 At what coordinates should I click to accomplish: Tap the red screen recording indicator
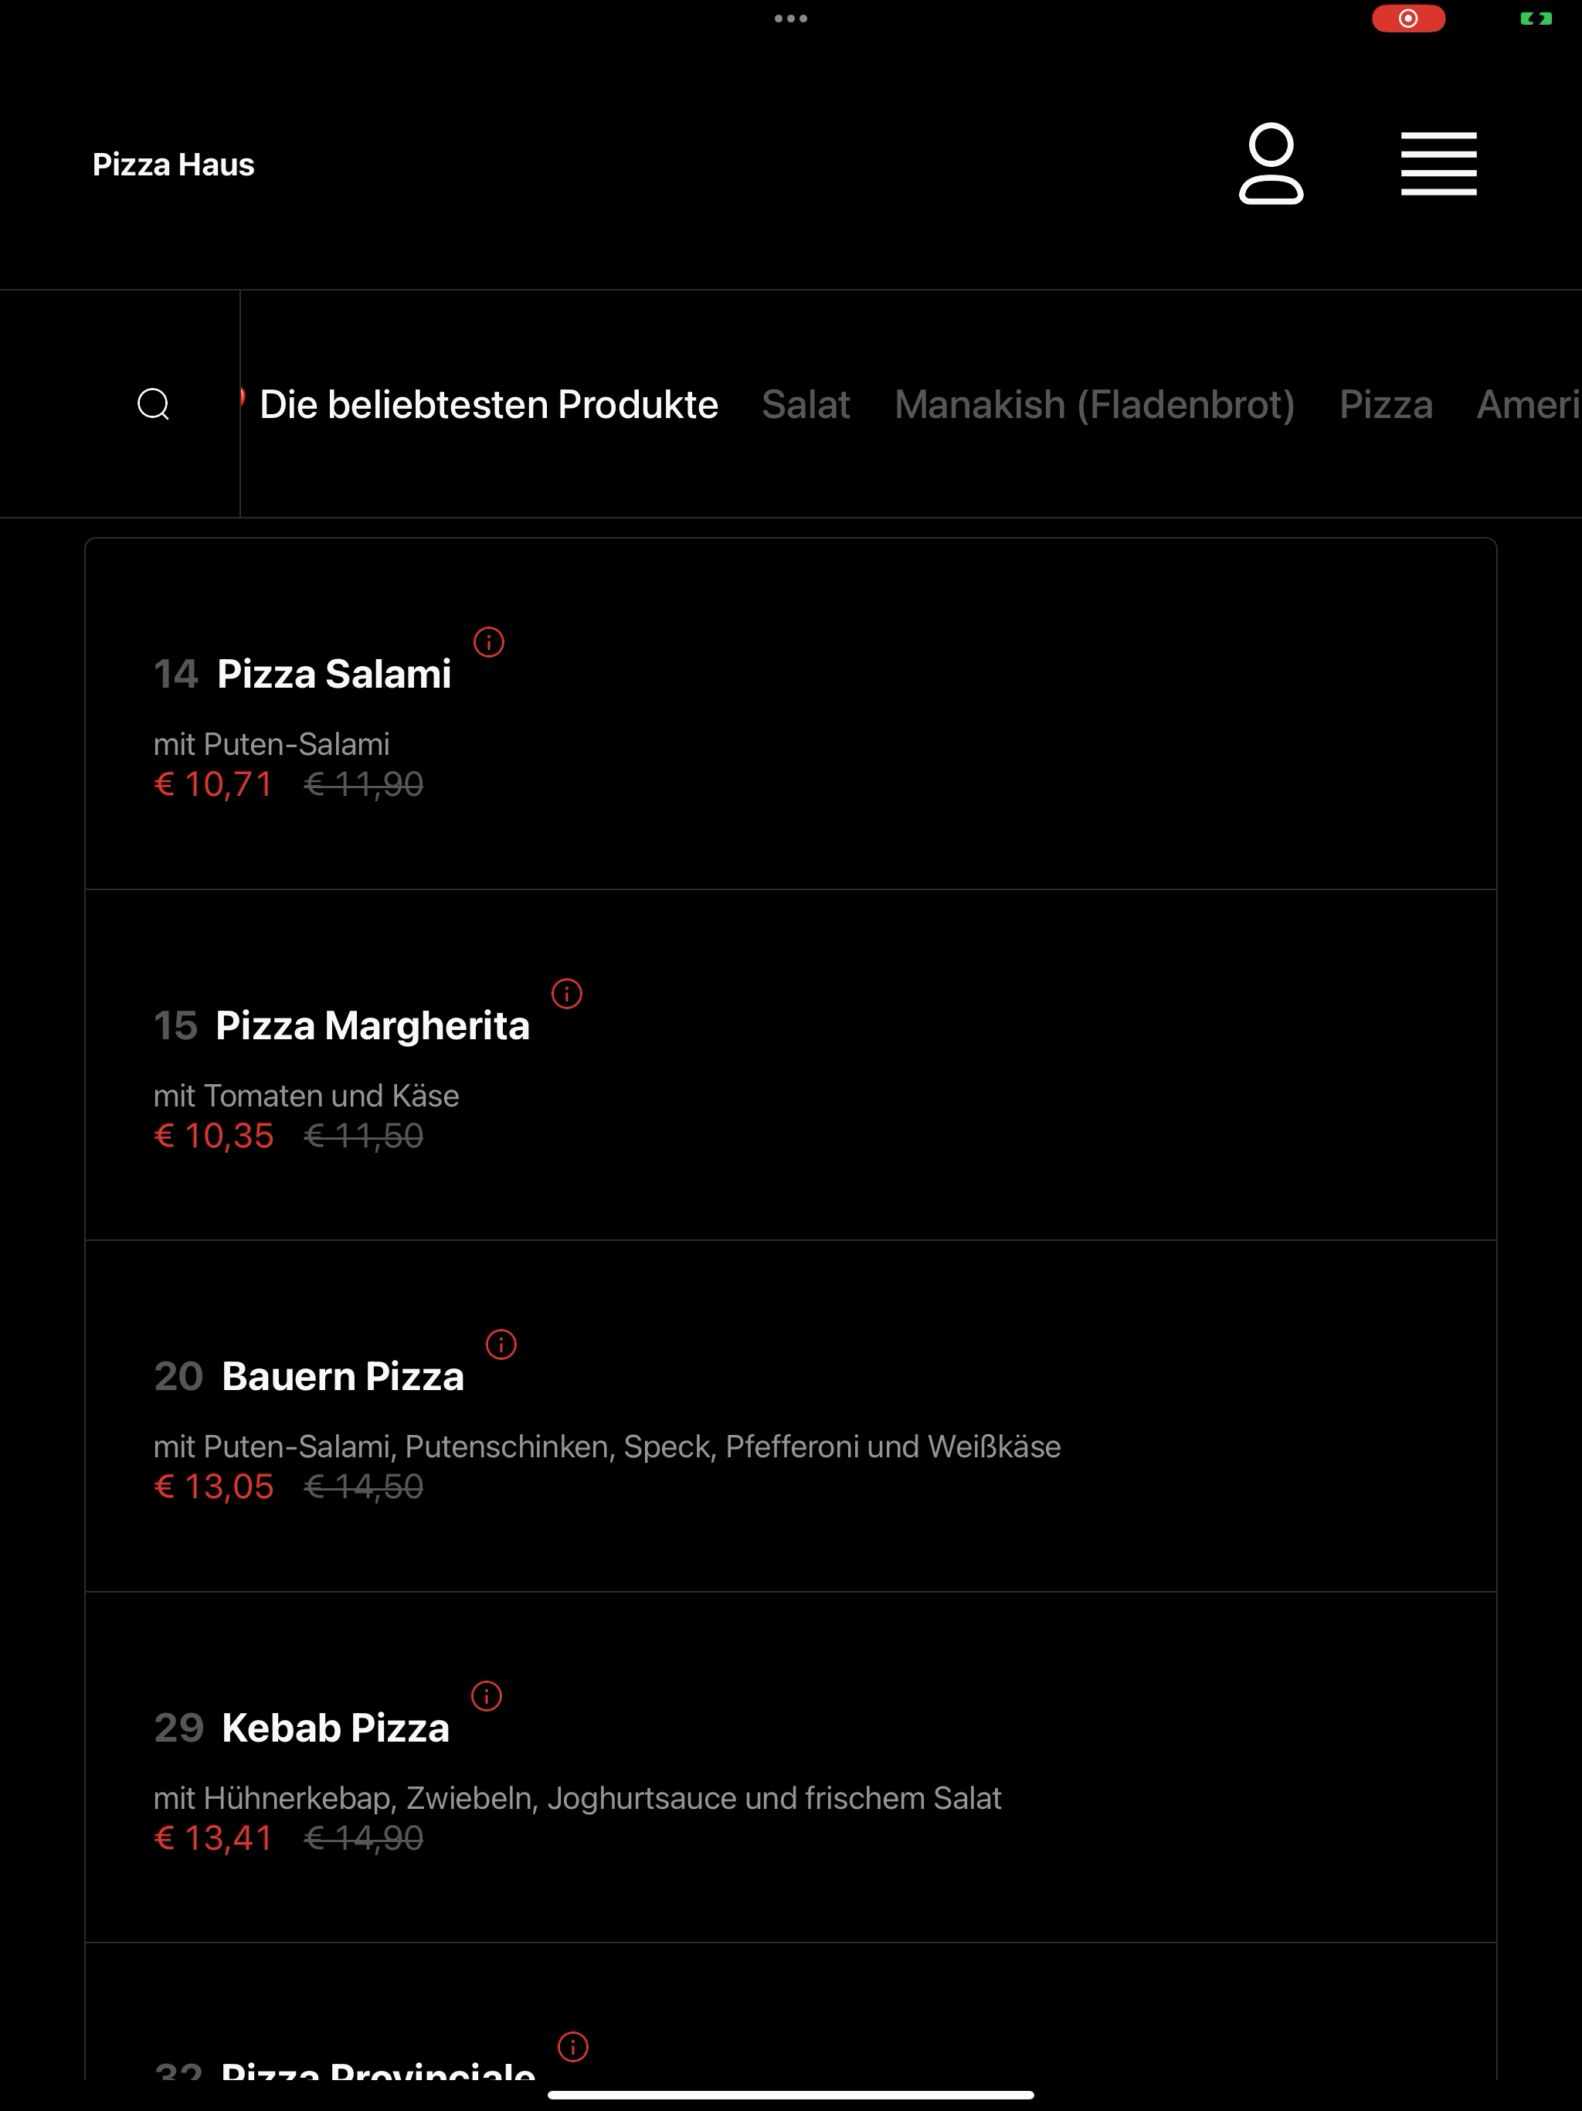pos(1408,18)
